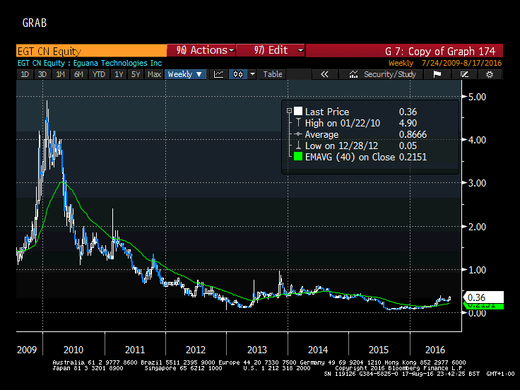The height and width of the screenshot is (390, 520).
Task: Click the 5.00 y-axis label
Action: (477, 97)
